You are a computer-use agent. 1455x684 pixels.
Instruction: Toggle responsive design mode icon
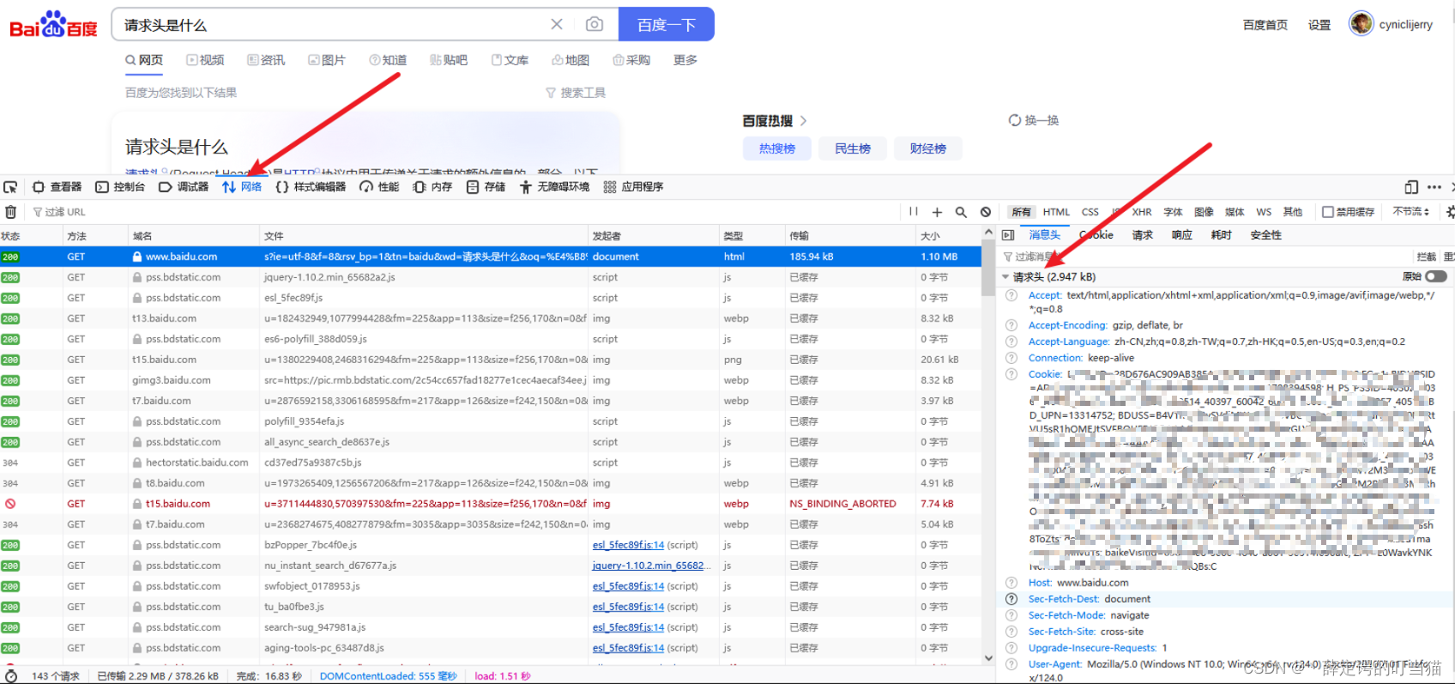[x=1411, y=187]
